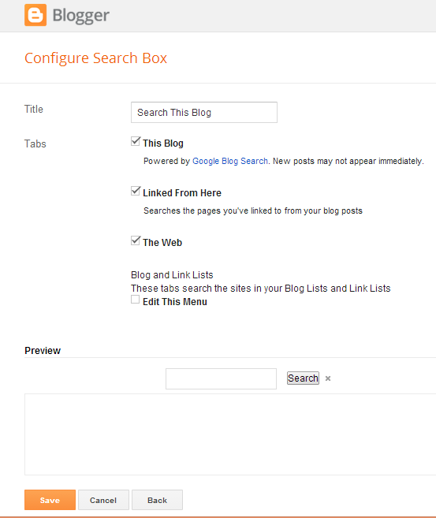Enable the Edit This Menu checkbox
Viewport: 436px width, 518px height.
coord(135,300)
